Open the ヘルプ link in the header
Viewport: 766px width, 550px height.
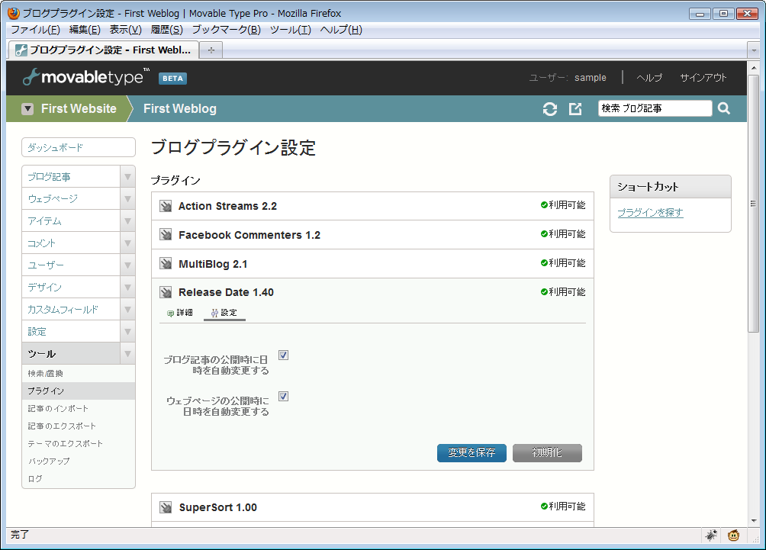pos(649,78)
